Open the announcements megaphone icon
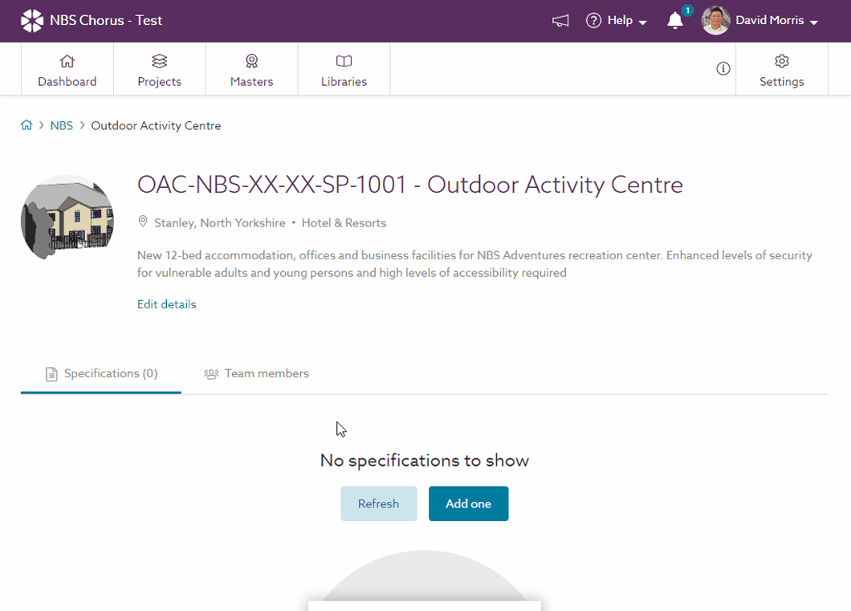The height and width of the screenshot is (611, 851). pyautogui.click(x=560, y=21)
